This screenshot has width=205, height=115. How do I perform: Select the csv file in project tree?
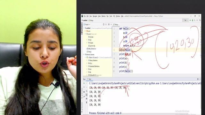click(91, 49)
